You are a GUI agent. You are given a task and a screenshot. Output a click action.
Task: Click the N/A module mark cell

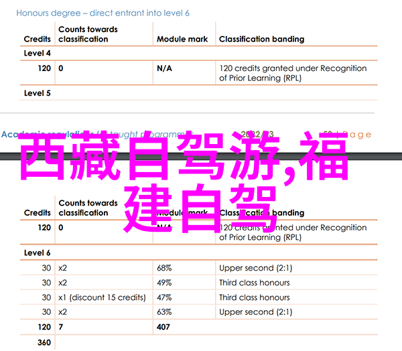[165, 68]
